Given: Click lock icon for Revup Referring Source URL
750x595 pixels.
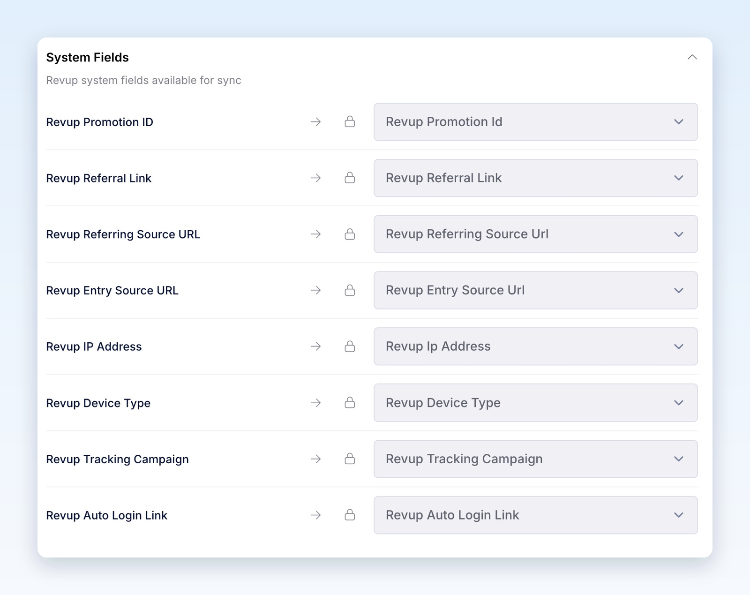Looking at the screenshot, I should 350,234.
